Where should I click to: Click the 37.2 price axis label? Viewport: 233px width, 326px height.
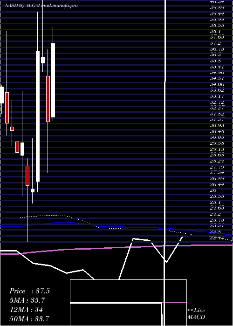click(215, 43)
